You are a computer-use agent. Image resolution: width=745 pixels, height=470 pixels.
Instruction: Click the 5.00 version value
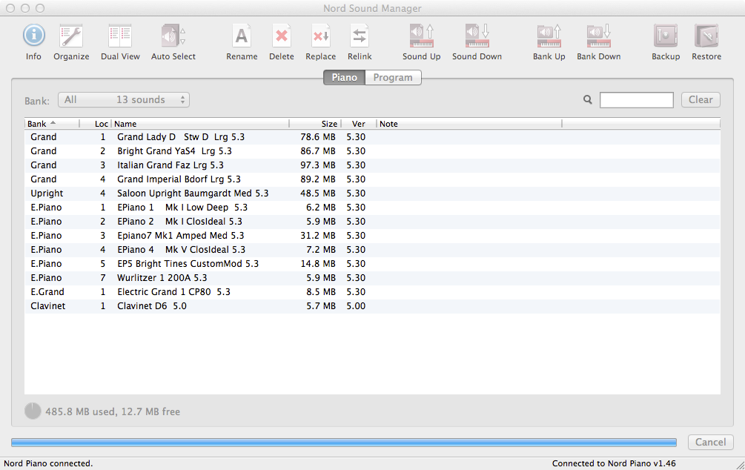click(356, 306)
